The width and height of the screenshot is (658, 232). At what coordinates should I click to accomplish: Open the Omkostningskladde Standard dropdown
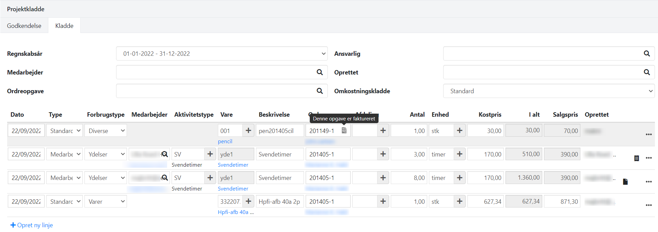(549, 91)
